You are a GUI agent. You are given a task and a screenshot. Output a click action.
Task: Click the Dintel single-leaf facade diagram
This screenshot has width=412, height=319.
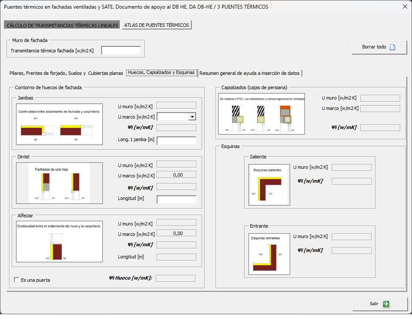59,183
